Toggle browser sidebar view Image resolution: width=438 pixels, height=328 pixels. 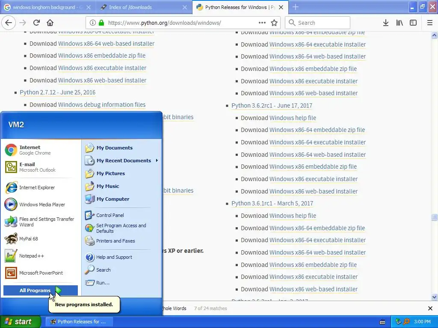point(413,23)
